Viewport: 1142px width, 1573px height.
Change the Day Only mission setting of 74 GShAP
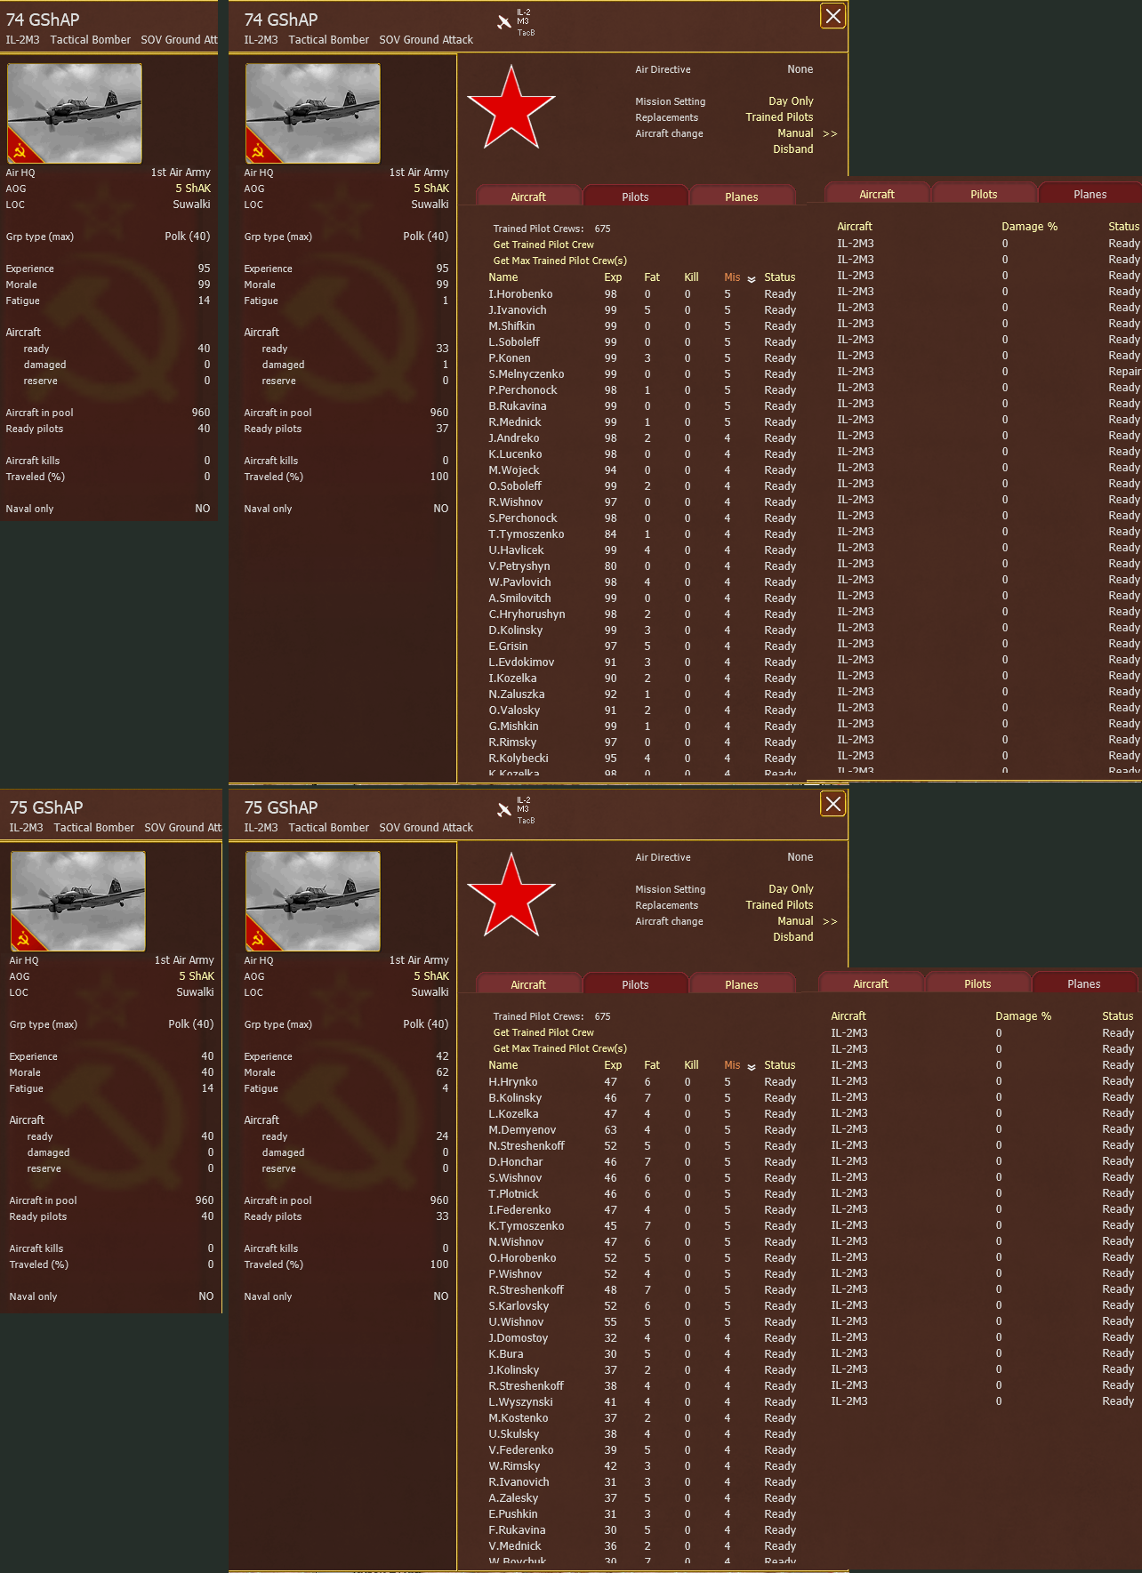pos(791,101)
